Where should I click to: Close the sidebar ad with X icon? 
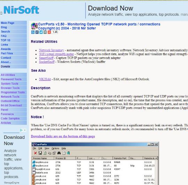[25, 130]
